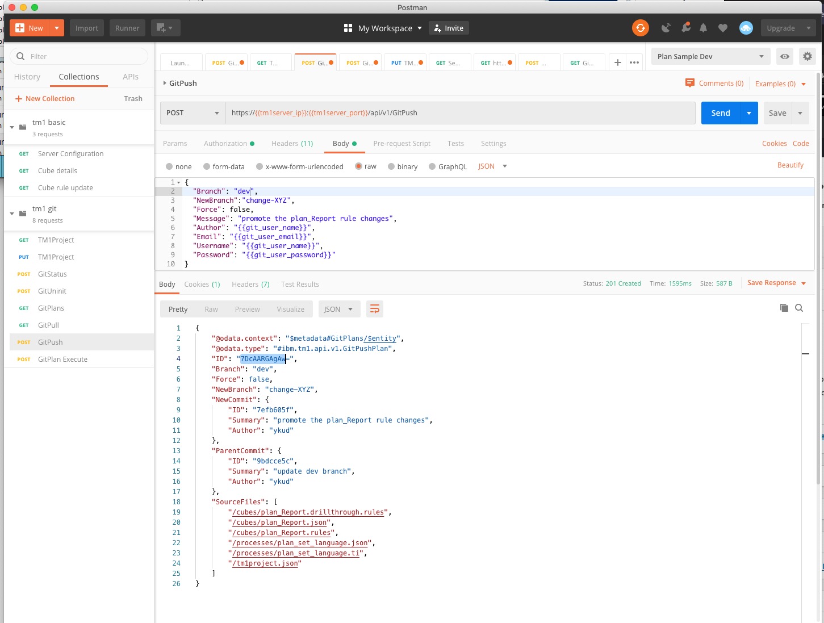The width and height of the screenshot is (824, 623).
Task: Open the Params tab
Action: click(x=175, y=144)
